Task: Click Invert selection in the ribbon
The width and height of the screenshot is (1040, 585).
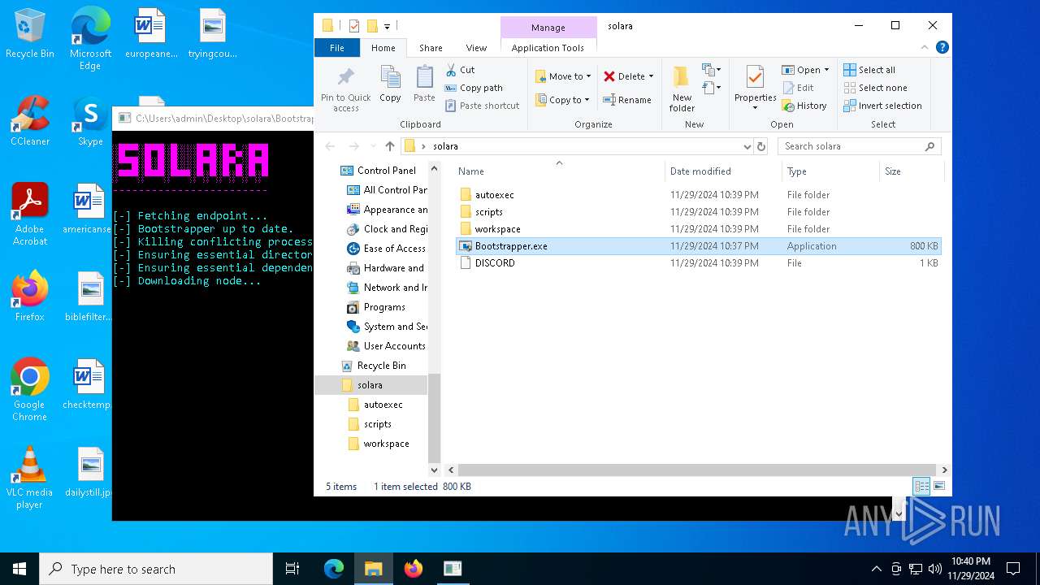Action: 882,106
